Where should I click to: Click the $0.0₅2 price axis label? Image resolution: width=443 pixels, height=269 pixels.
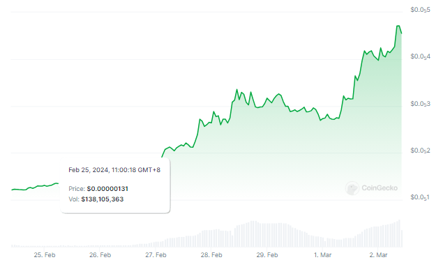(x=421, y=151)
